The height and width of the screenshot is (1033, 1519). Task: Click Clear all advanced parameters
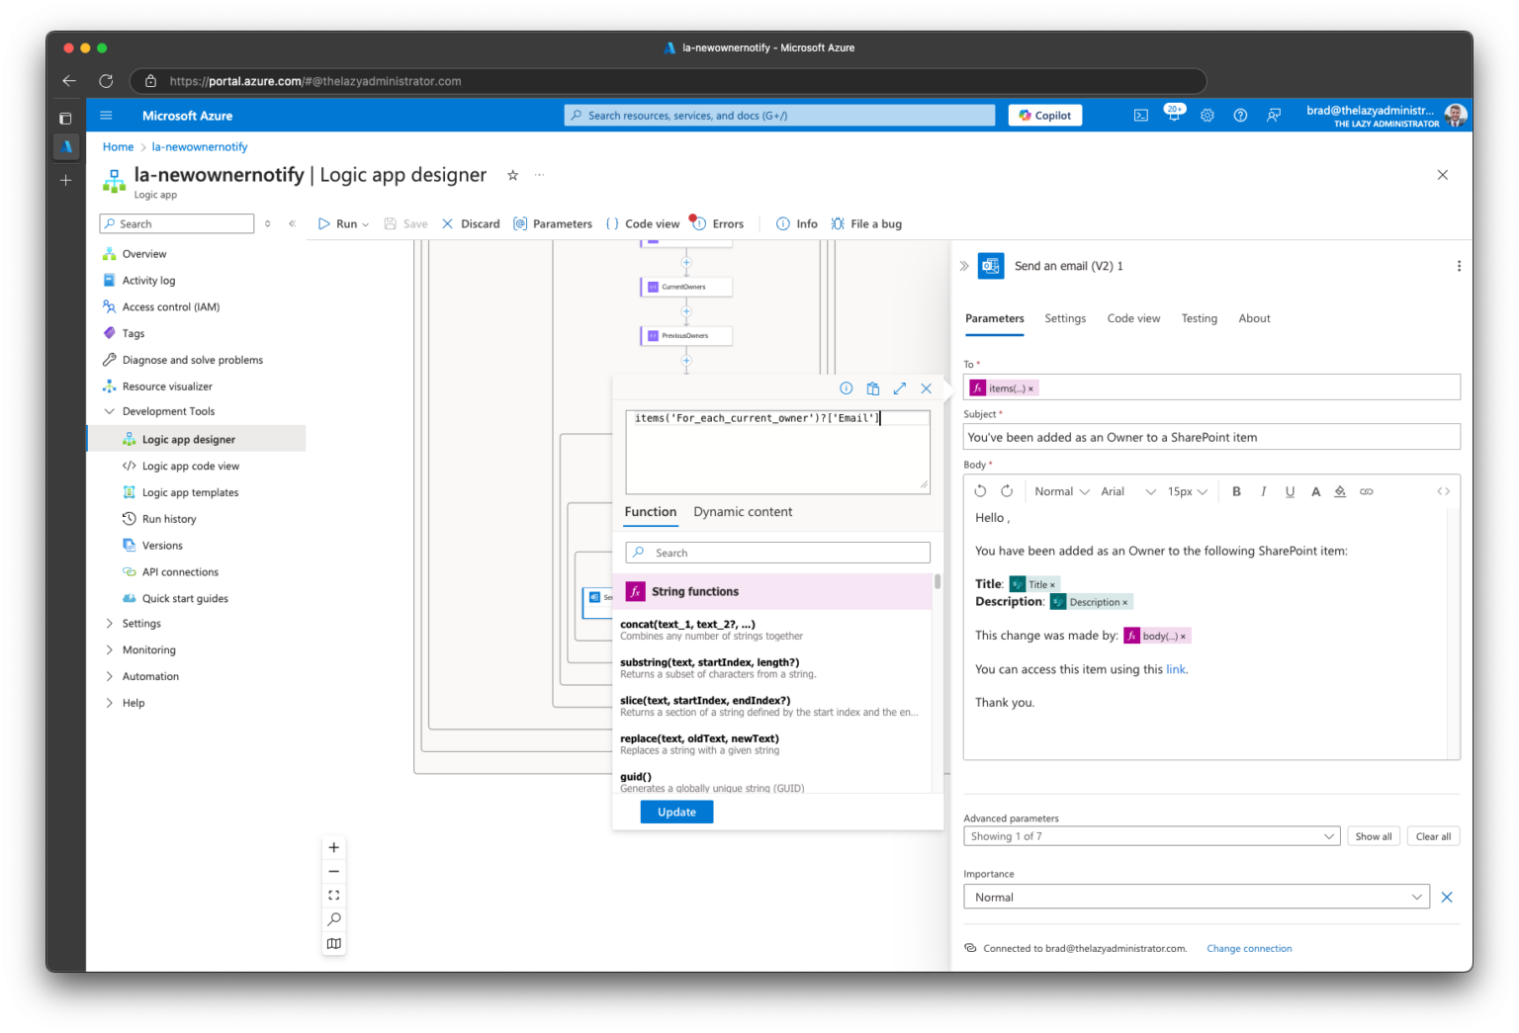[x=1433, y=836]
